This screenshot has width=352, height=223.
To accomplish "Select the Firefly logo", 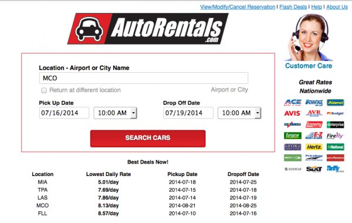I will 336,136.
